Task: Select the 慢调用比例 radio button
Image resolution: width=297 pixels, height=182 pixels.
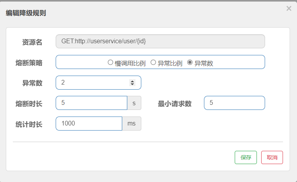Action: pyautogui.click(x=110, y=62)
